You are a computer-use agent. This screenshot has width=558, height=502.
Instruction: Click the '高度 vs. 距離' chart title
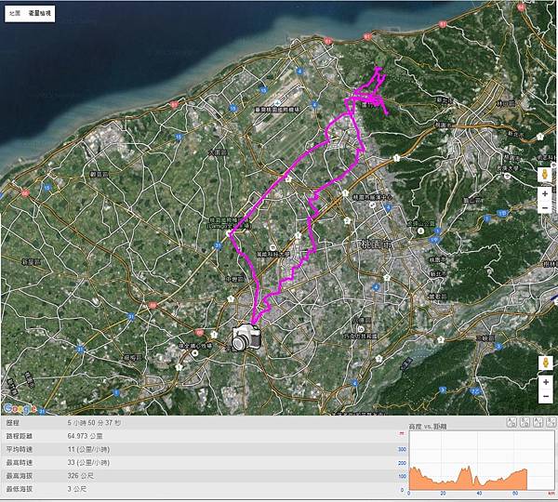click(428, 426)
